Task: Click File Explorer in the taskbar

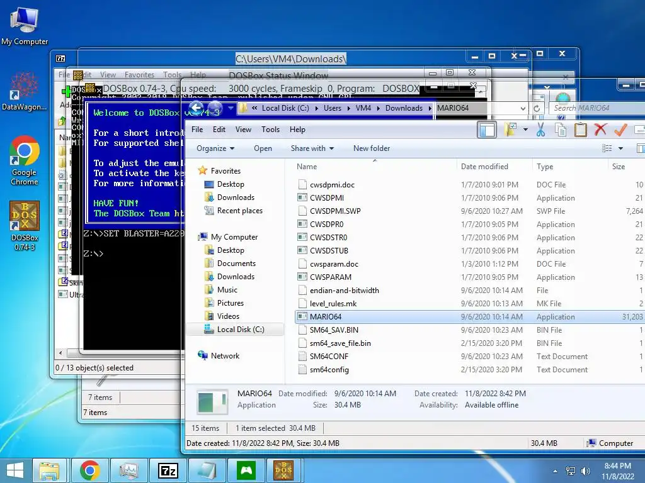Action: tap(49, 470)
